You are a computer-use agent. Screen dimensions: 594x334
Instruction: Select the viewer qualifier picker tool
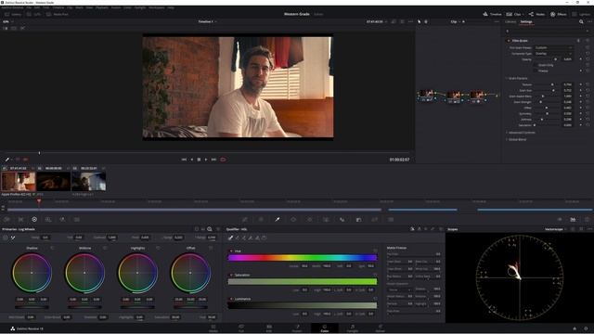[x=6, y=160]
